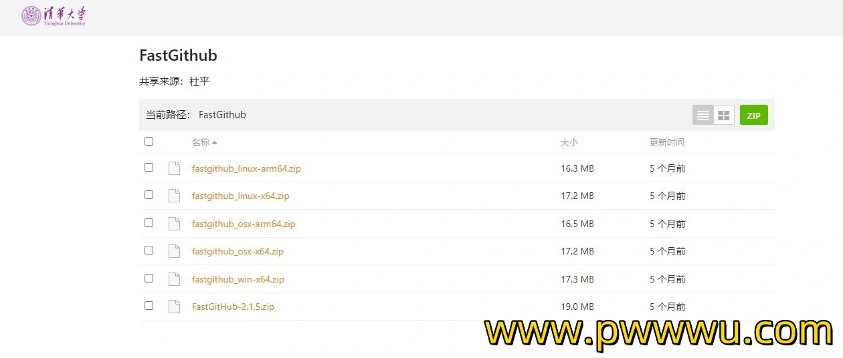
Task: Click the FastGithub page title
Action: tap(178, 55)
